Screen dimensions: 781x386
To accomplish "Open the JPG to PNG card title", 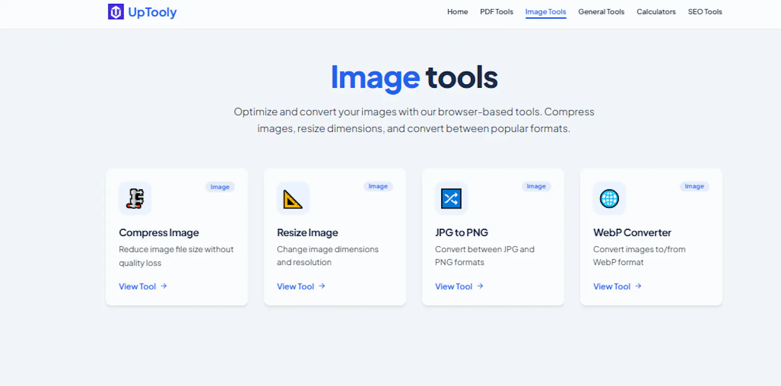I will pos(462,233).
